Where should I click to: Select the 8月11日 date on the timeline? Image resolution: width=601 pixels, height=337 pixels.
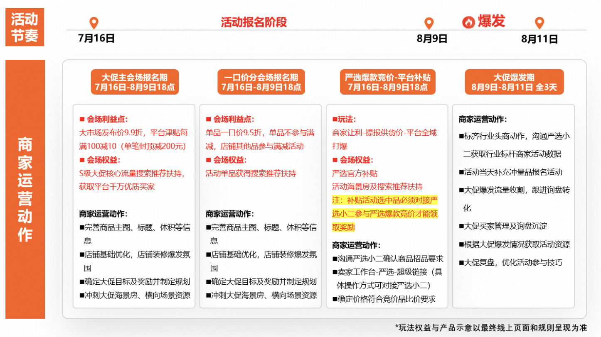coord(539,39)
